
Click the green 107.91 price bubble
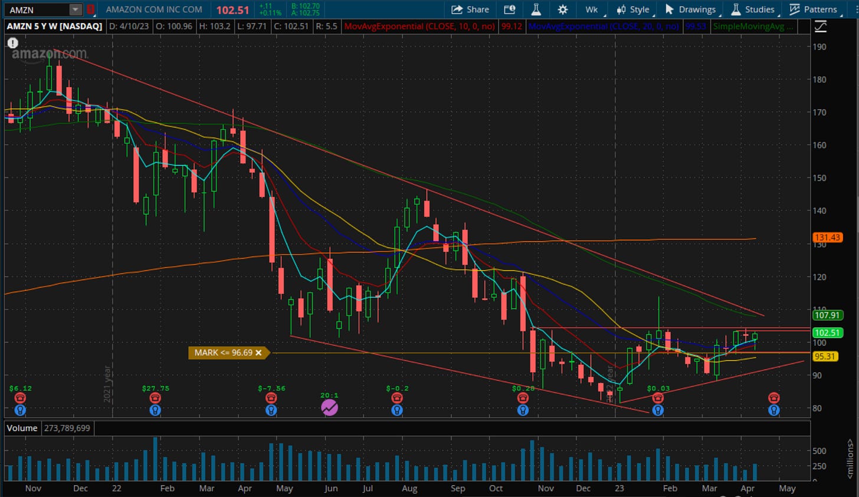(x=827, y=315)
